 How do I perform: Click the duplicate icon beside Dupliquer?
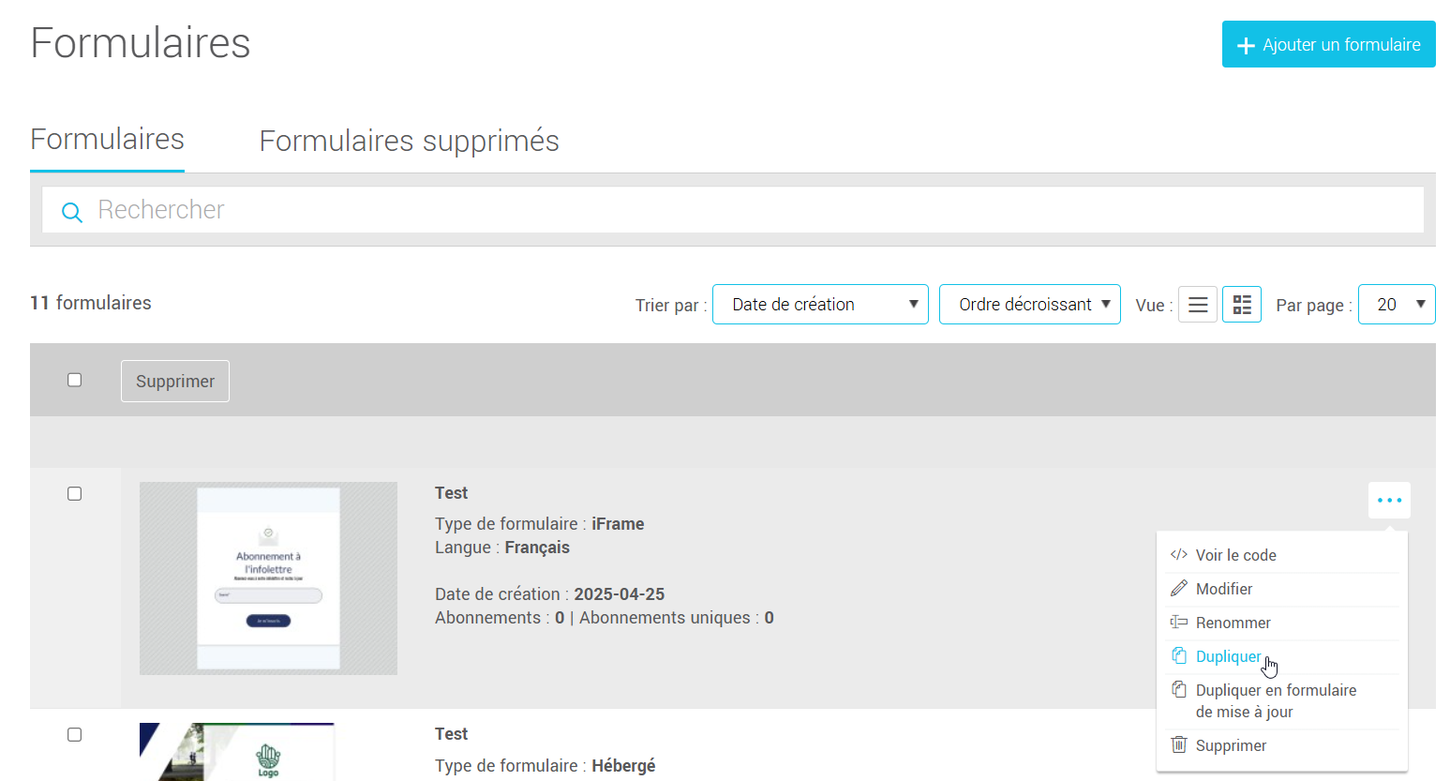point(1178,655)
